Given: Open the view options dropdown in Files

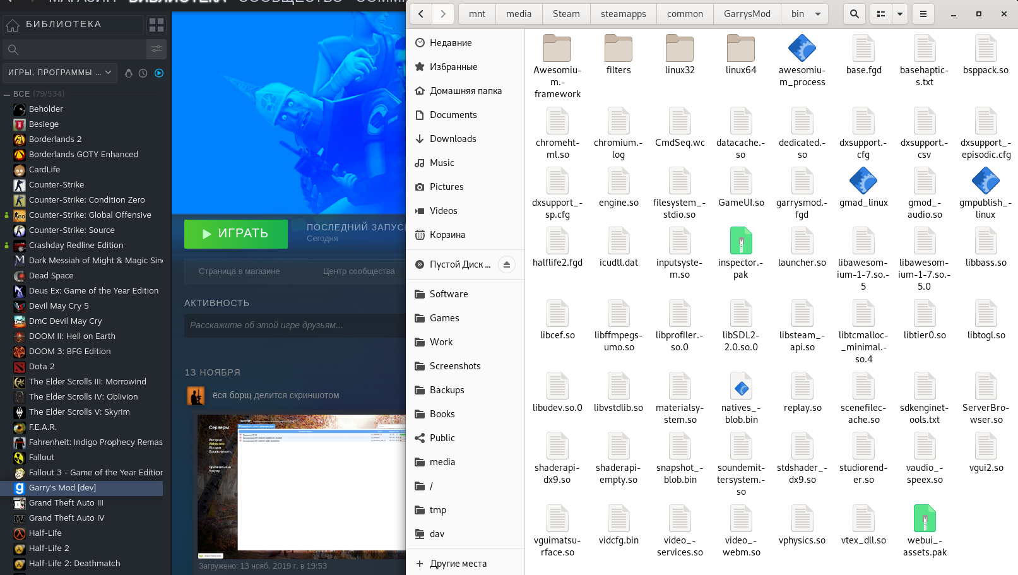Looking at the screenshot, I should coord(899,13).
